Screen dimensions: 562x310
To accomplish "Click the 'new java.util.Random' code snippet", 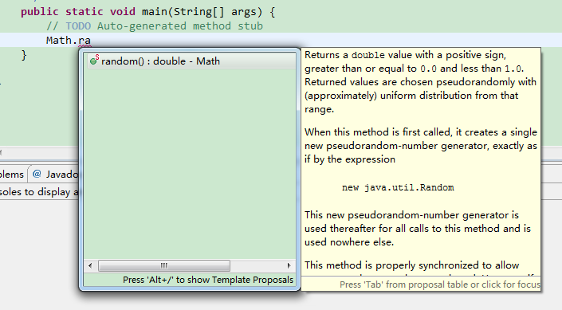I will click(x=398, y=187).
